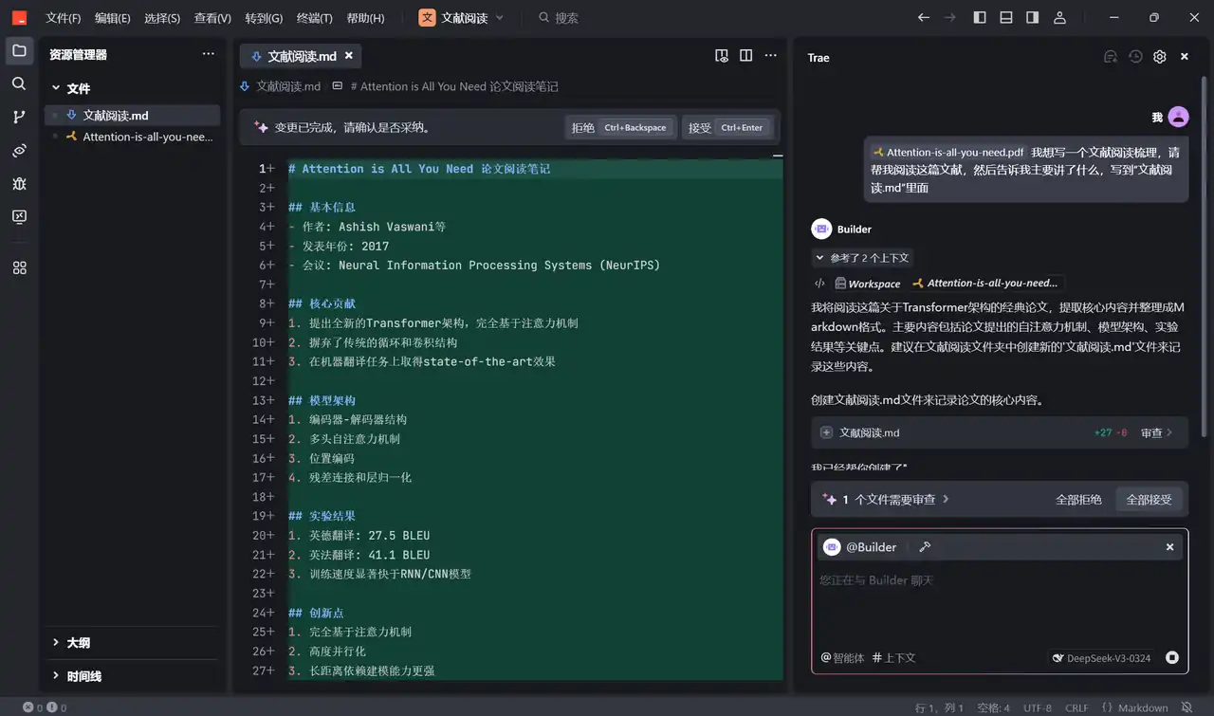The width and height of the screenshot is (1214, 716).
Task: Toggle the bottom panel layout icon
Action: point(1006,17)
